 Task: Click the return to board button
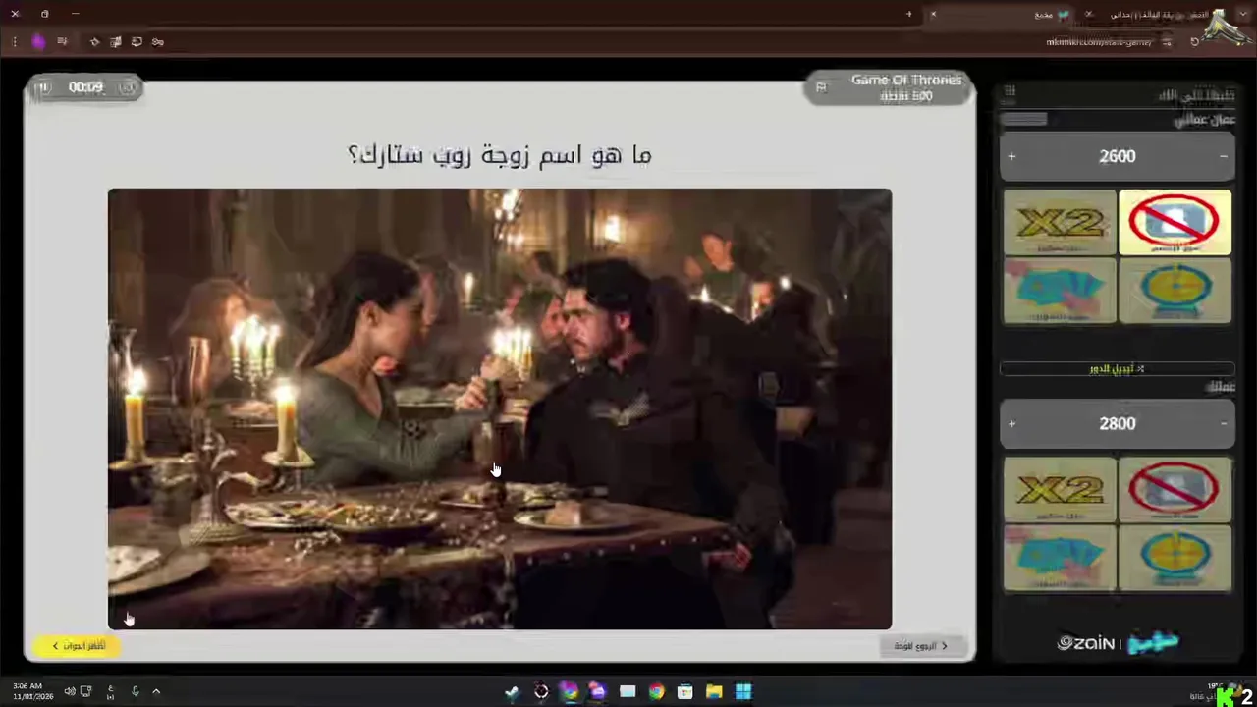(921, 645)
